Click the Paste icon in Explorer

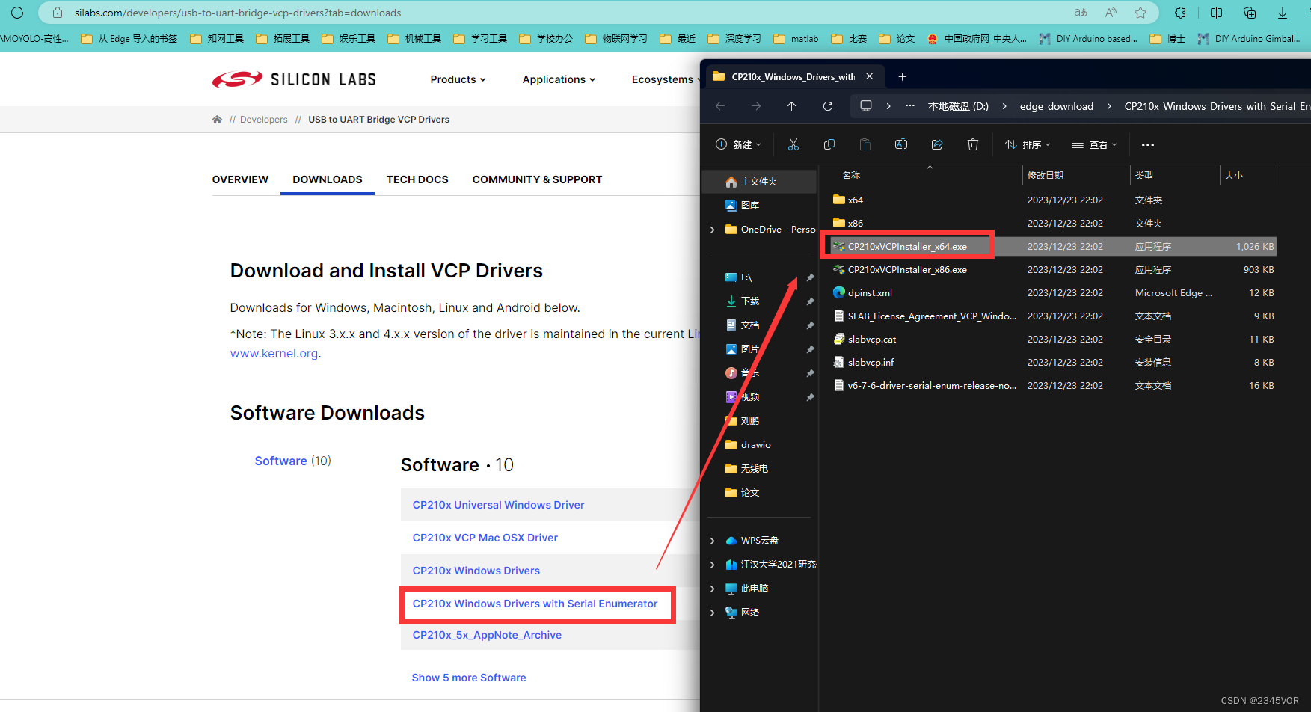(x=865, y=144)
